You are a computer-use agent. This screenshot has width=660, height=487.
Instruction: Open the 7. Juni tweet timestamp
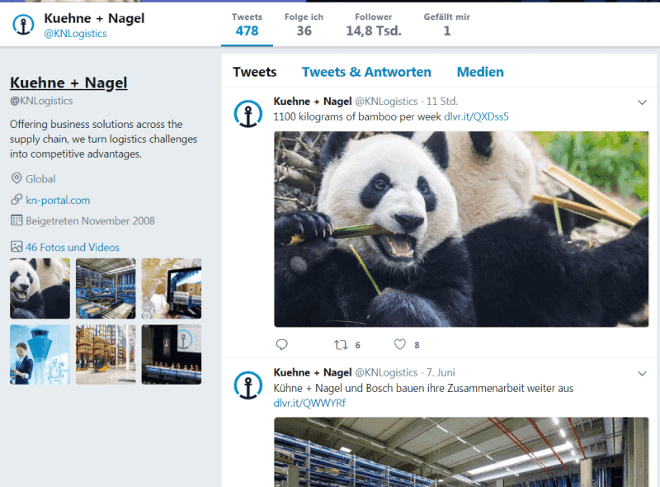coord(441,373)
